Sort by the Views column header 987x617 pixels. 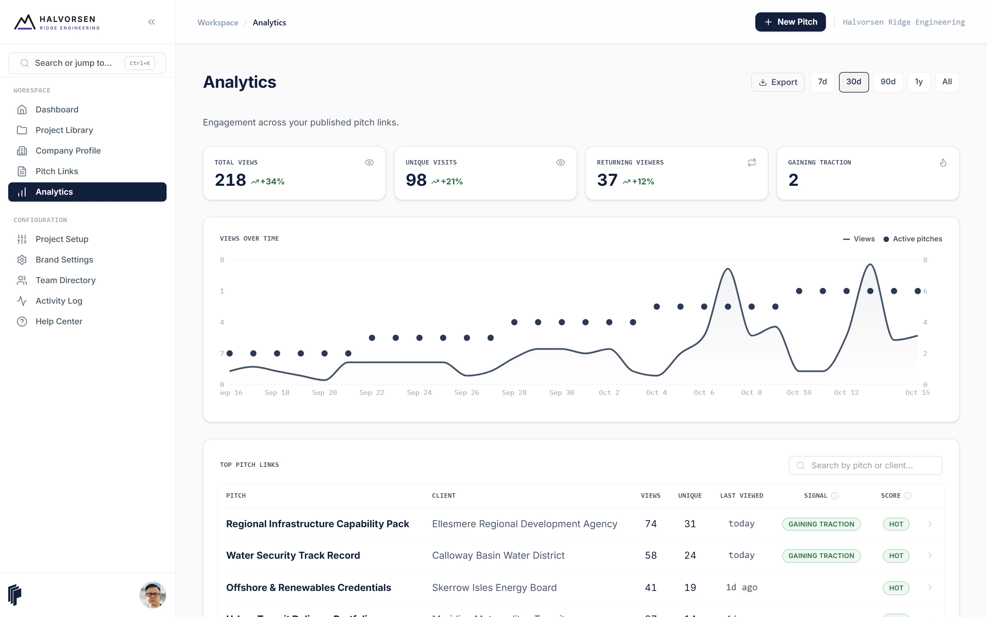point(650,495)
